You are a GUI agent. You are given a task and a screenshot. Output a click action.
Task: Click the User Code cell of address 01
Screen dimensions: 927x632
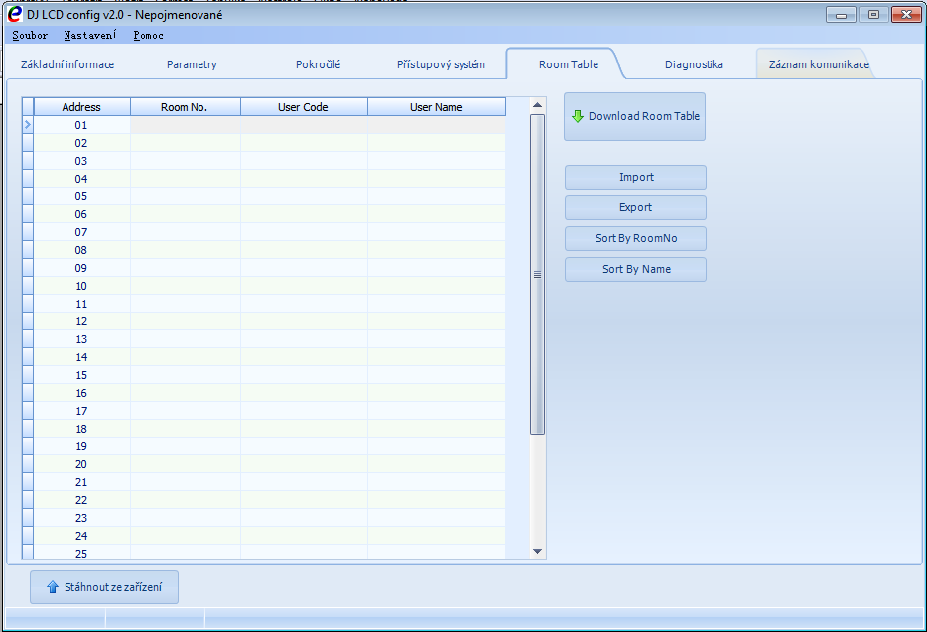click(304, 125)
